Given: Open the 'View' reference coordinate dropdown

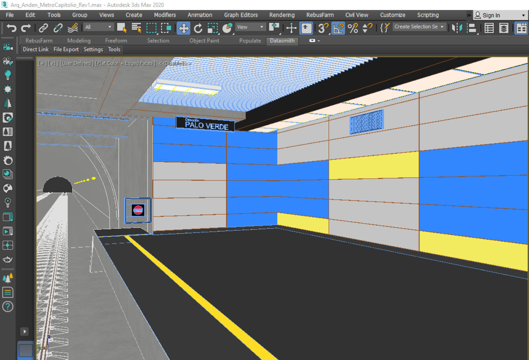Looking at the screenshot, I should tap(250, 27).
